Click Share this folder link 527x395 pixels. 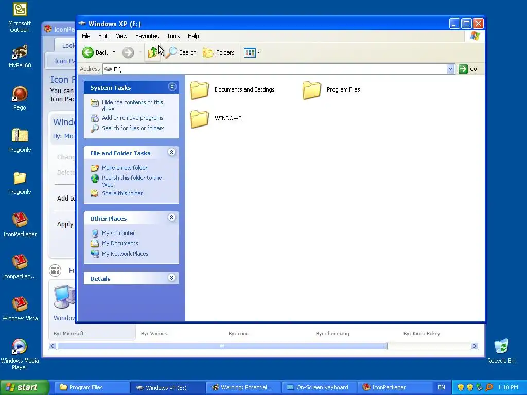pos(122,193)
